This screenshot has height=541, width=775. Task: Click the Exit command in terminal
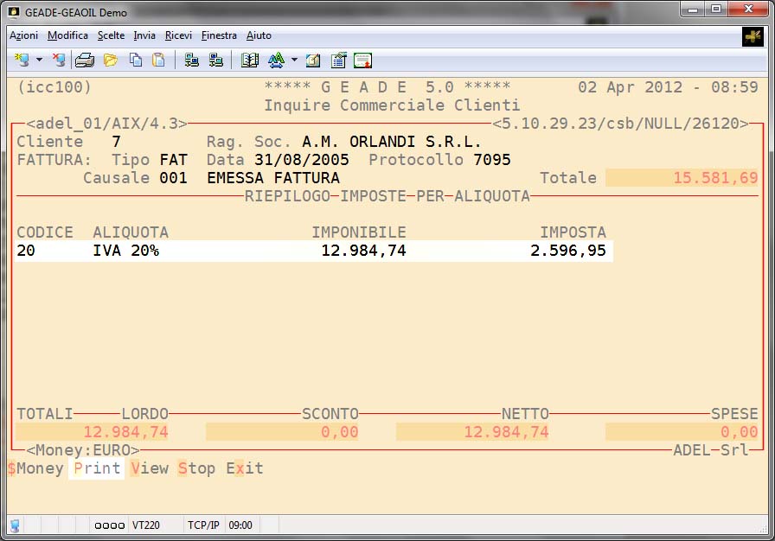(x=245, y=469)
